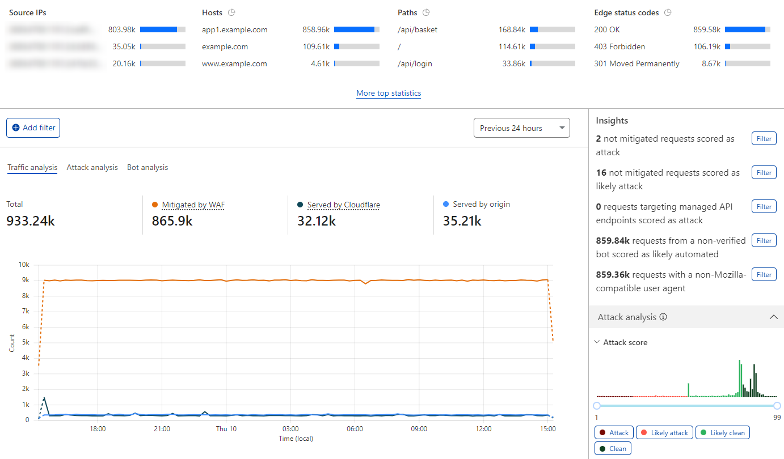Open the Previous 24 hours time range dropdown
784x459 pixels.
[521, 127]
